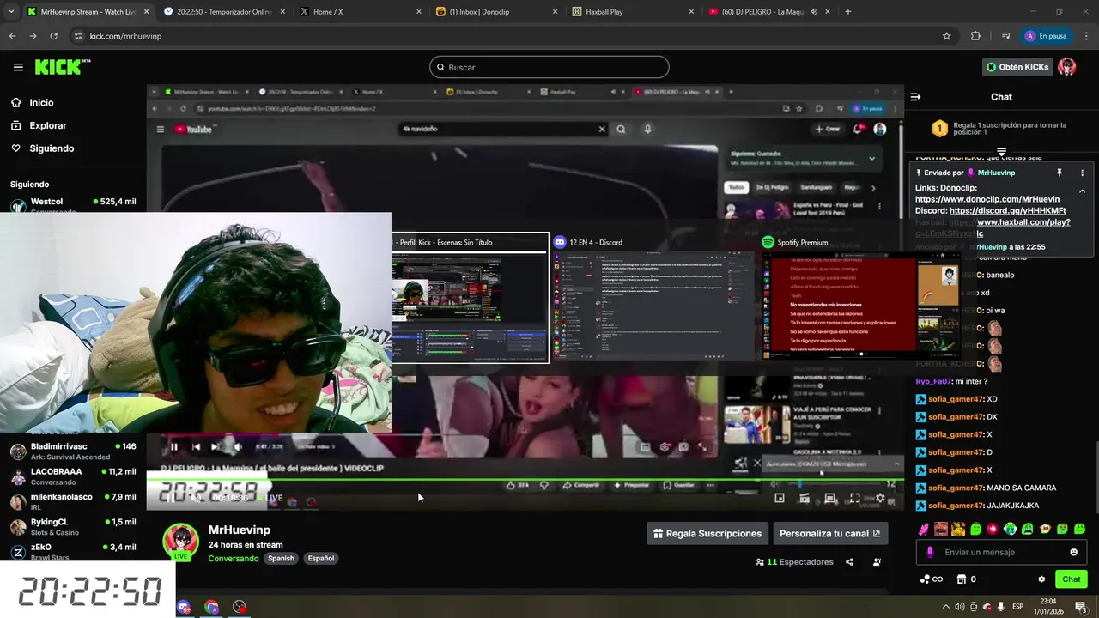This screenshot has width=1099, height=618.
Task: Switch input language ESP
Action: [x=1018, y=607]
